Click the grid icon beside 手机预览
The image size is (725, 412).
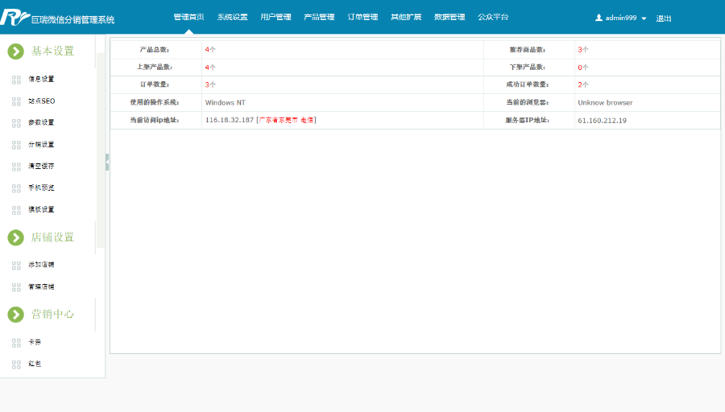(16, 188)
